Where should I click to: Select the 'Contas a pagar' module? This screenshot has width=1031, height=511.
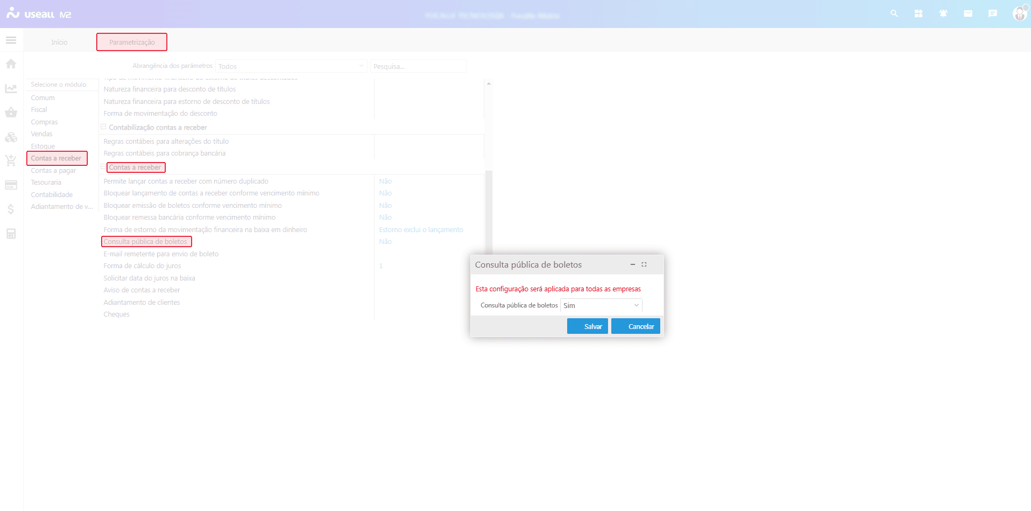tap(53, 171)
